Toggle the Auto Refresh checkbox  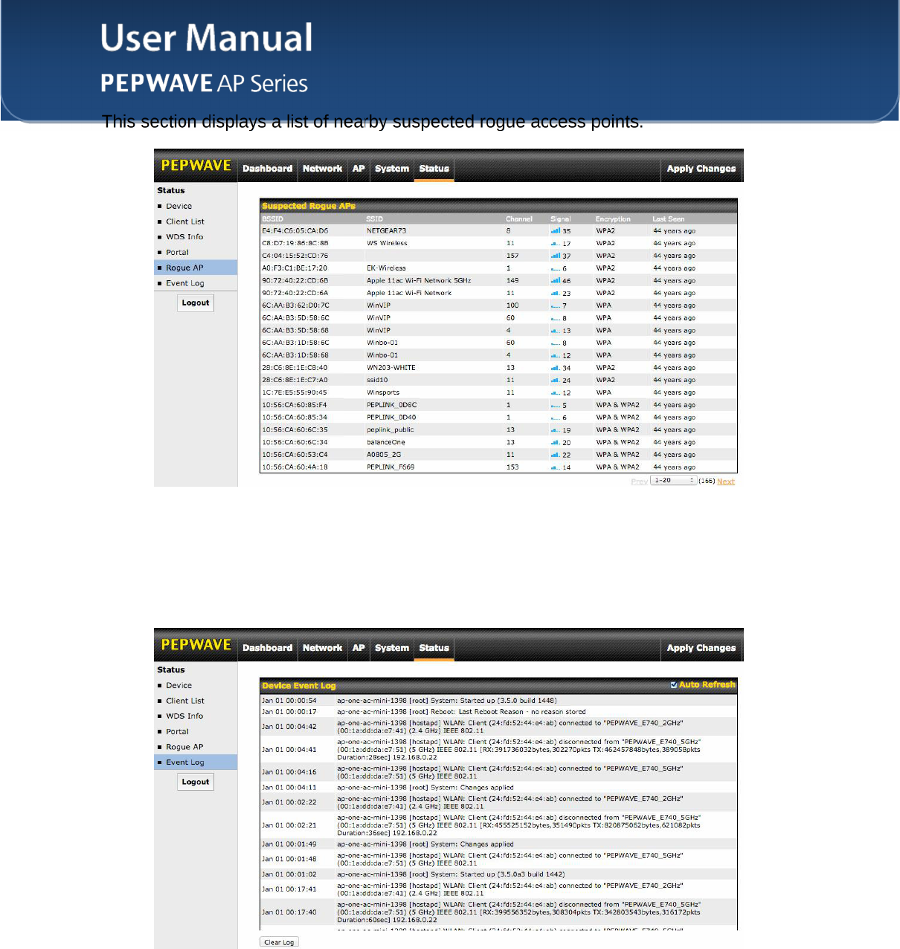pos(674,685)
